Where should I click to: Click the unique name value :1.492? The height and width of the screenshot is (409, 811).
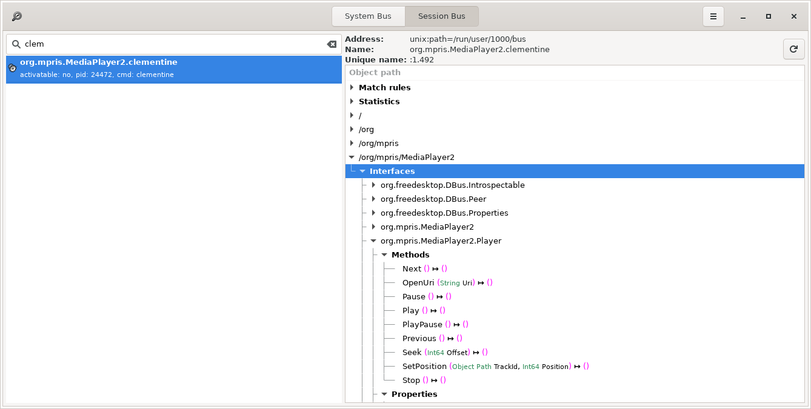pos(422,60)
